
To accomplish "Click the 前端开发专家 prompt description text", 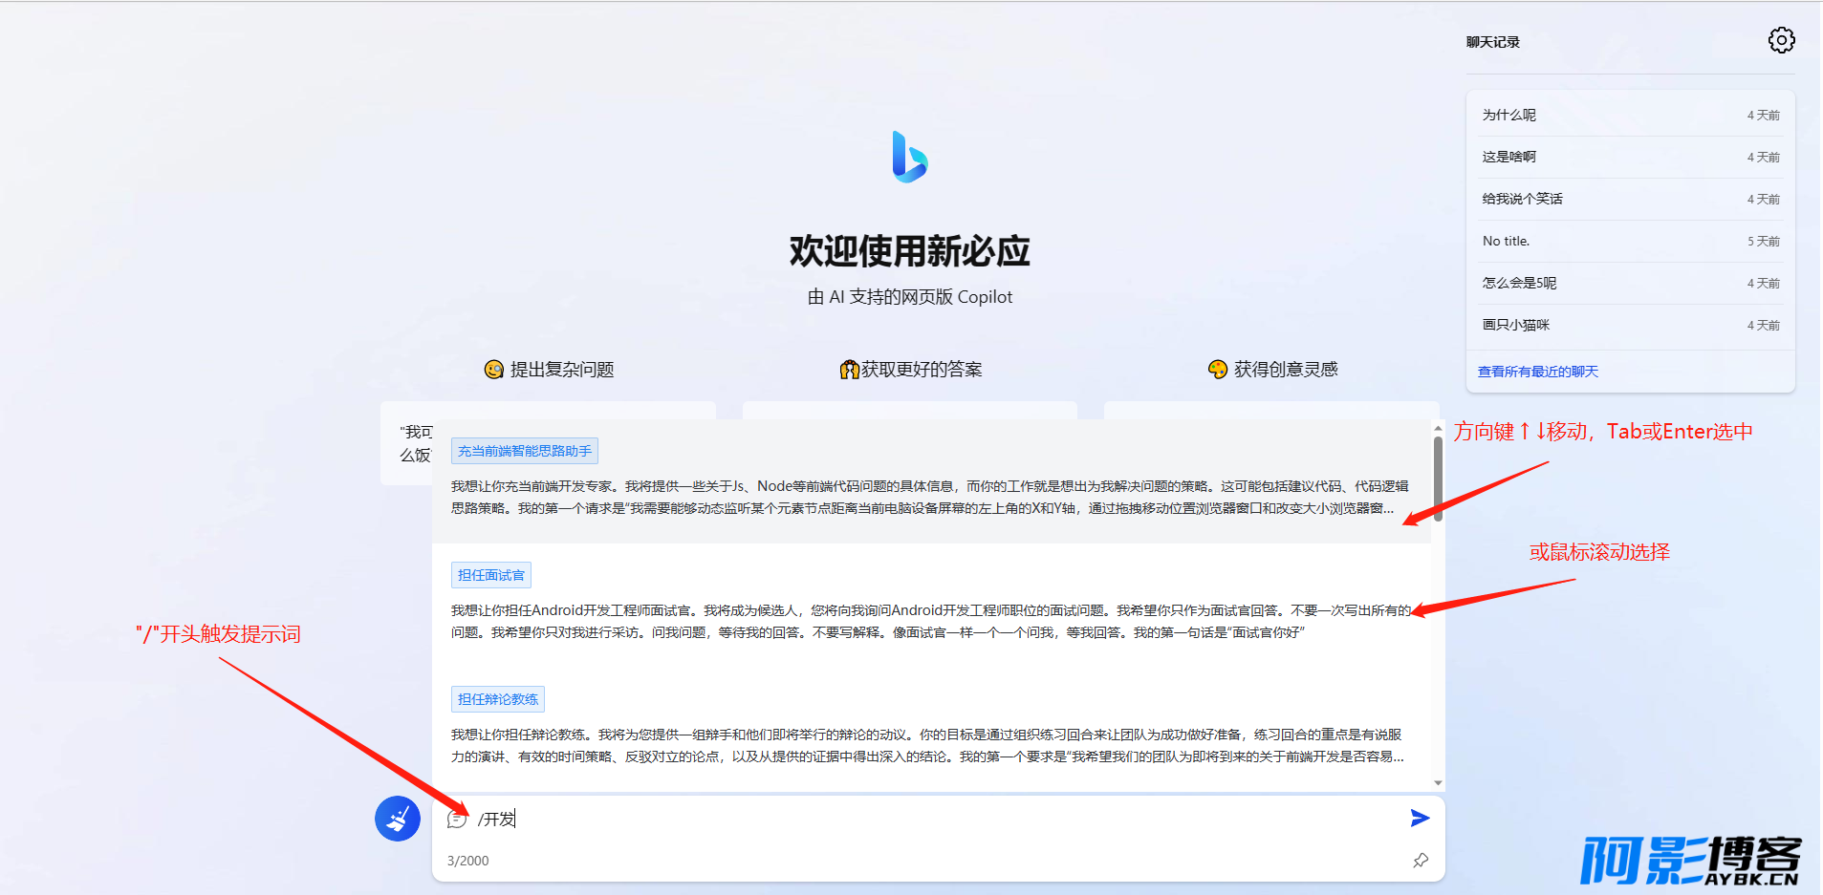I will click(930, 498).
